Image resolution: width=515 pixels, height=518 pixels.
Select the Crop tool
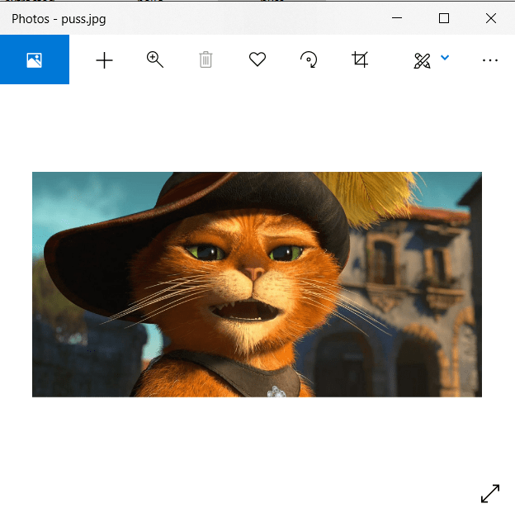pyautogui.click(x=360, y=59)
